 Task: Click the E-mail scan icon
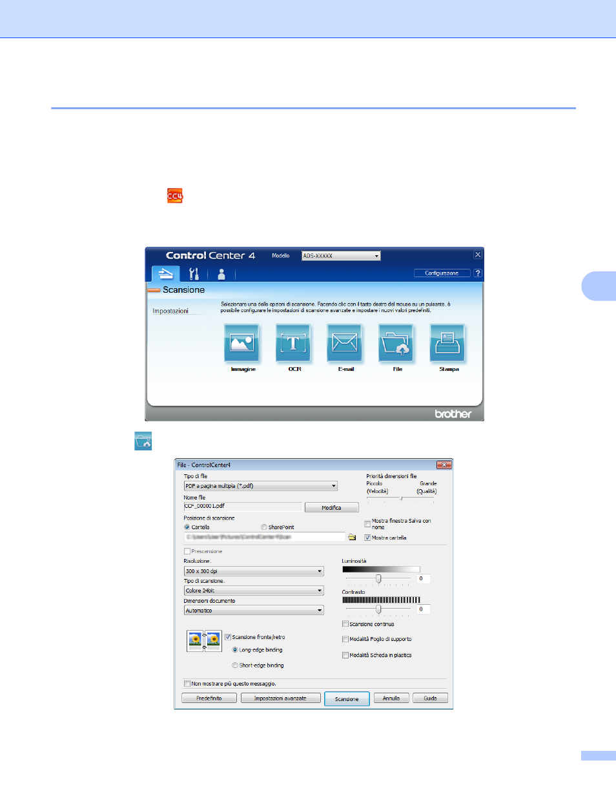coord(345,342)
